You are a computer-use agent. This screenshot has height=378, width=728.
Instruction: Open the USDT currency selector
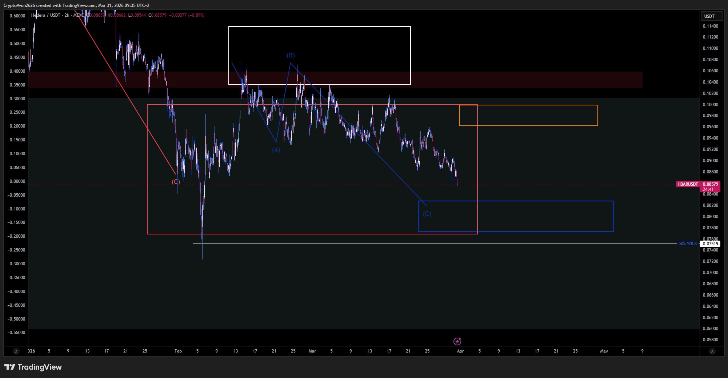(x=711, y=16)
